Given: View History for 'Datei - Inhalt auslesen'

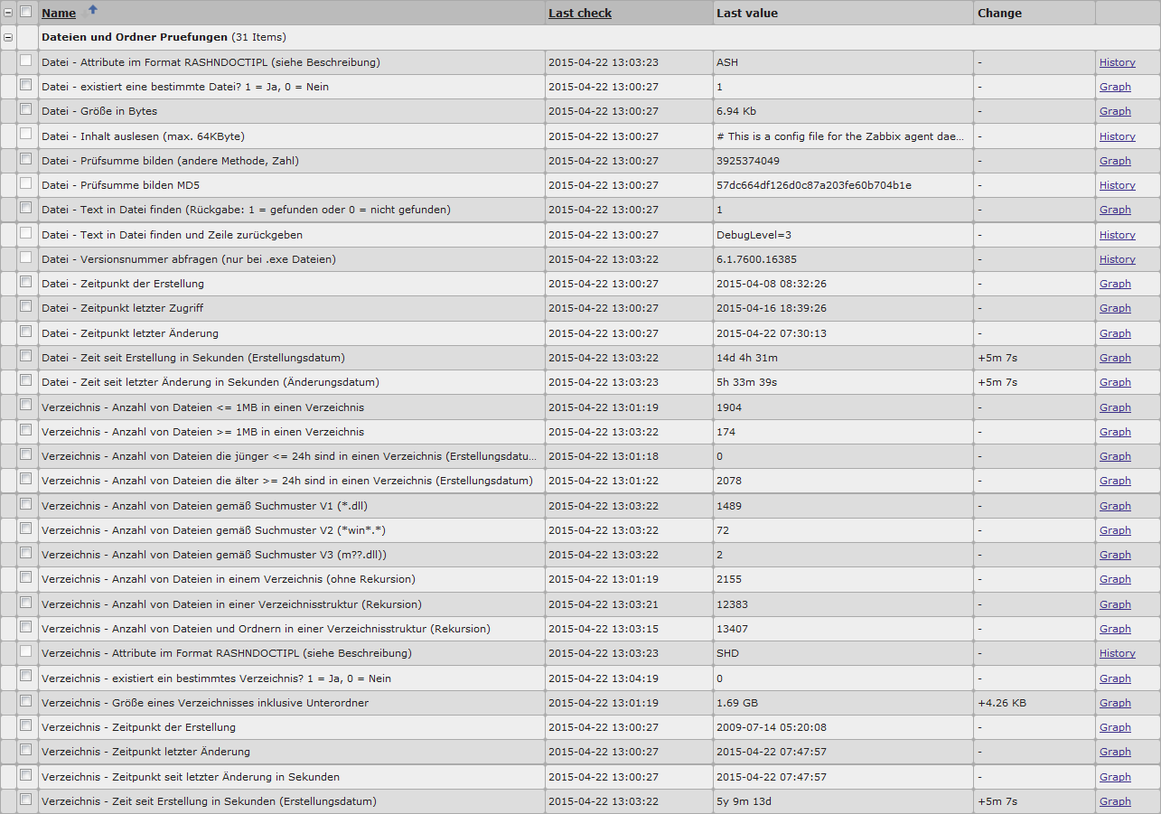Looking at the screenshot, I should click(1117, 136).
